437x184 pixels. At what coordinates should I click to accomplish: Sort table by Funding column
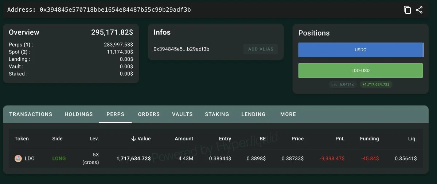click(369, 139)
